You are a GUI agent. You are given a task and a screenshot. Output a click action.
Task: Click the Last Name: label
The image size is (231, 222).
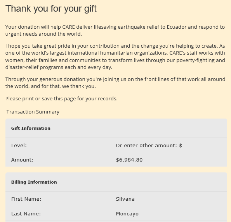tap(26, 213)
